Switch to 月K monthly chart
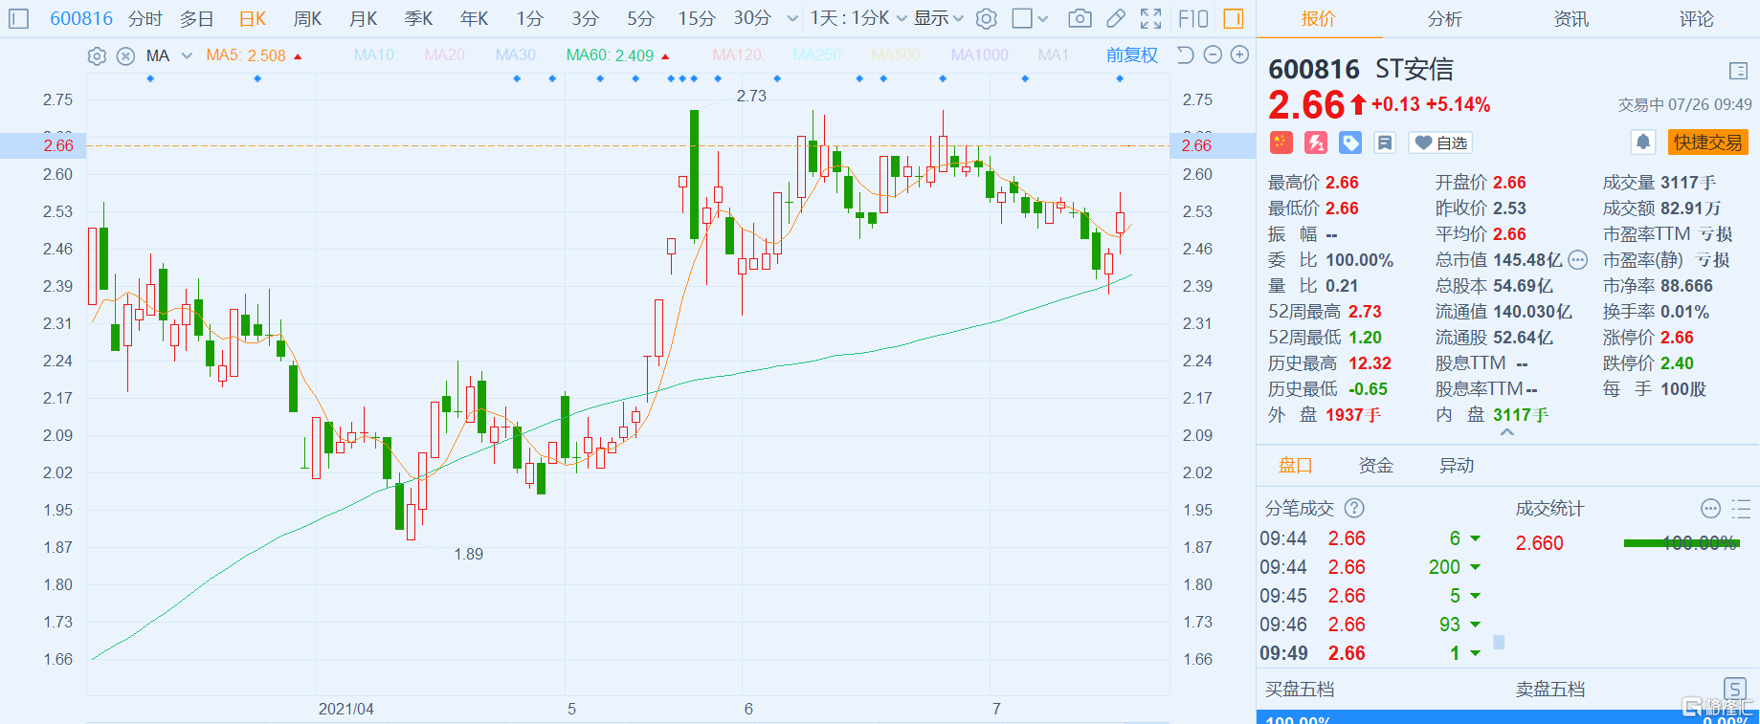The height and width of the screenshot is (724, 1760). point(363,18)
